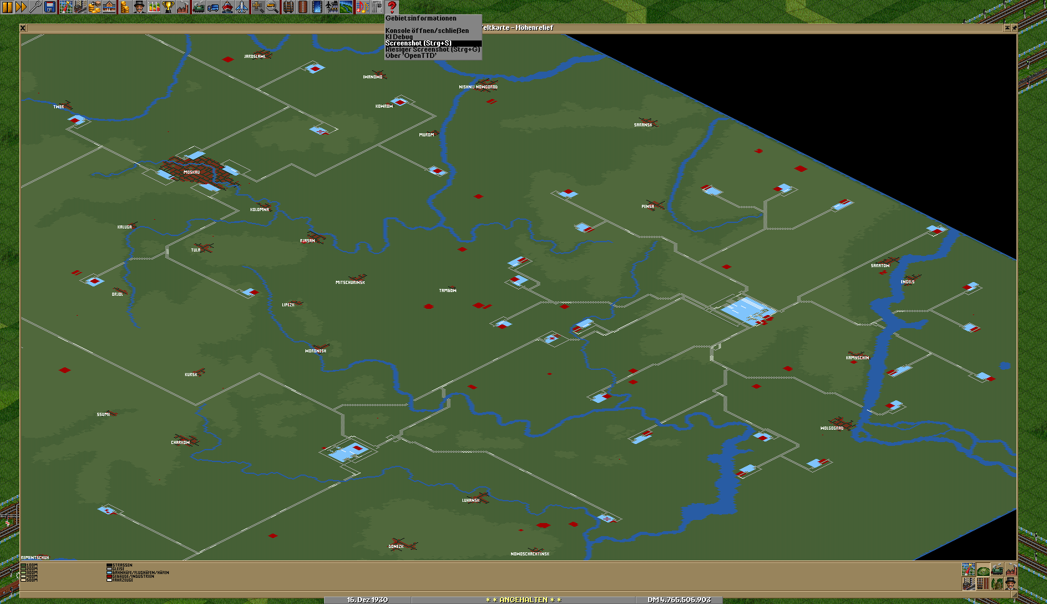
Task: Toggle fast forward in the top toolbar
Action: [x=21, y=7]
